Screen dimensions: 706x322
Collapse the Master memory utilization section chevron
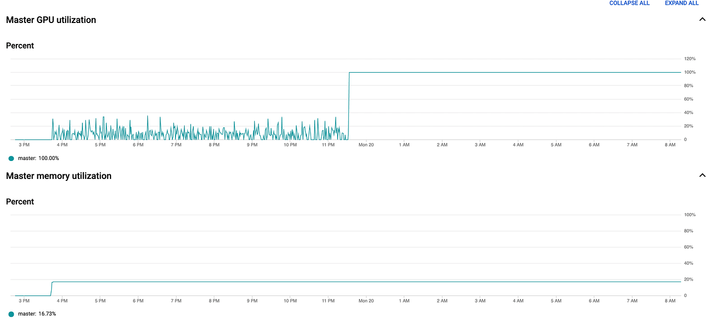(702, 175)
